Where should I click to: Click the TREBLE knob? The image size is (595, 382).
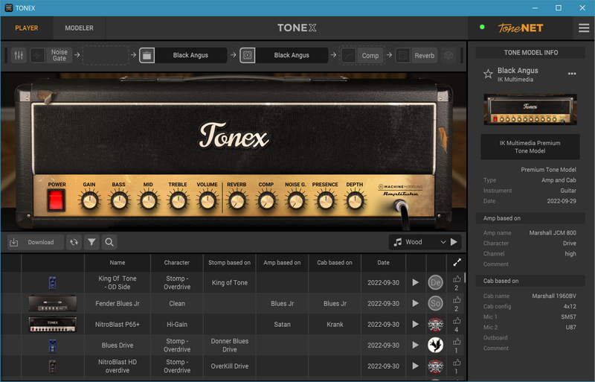tap(178, 201)
